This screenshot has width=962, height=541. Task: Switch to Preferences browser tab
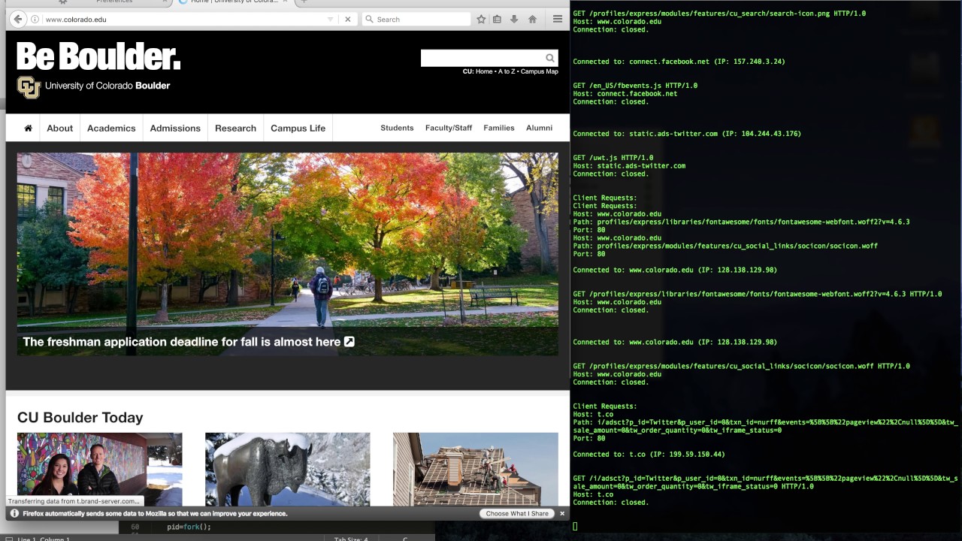(x=113, y=2)
